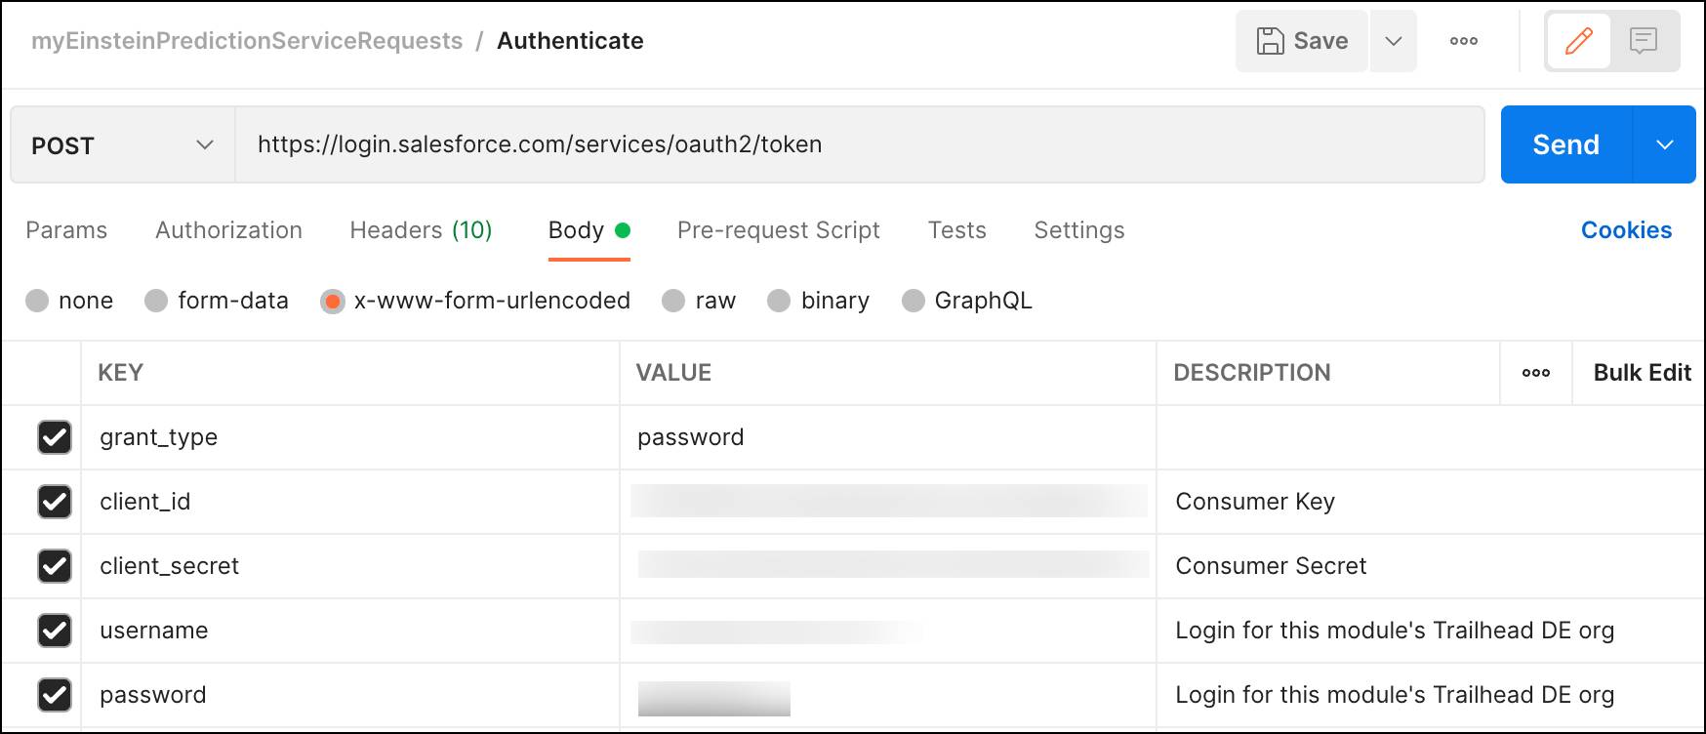
Task: Click the username key cell
Action: 350,631
